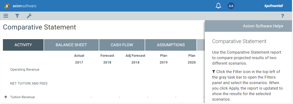
Task: Expand the Tuition Revenue row
Action: point(6,97)
